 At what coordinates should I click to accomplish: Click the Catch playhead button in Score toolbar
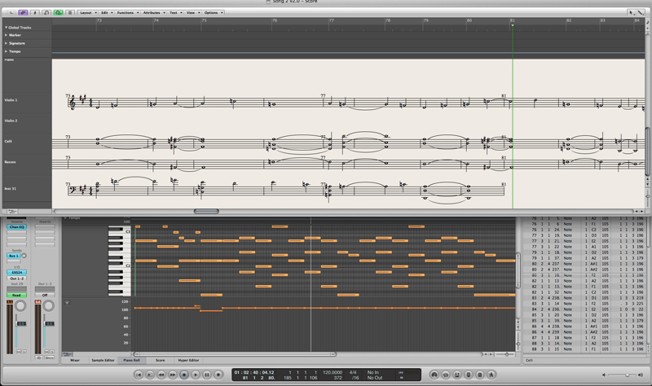tap(35, 12)
